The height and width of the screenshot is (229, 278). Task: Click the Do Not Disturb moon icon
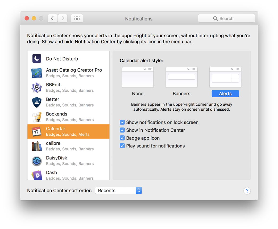pyautogui.click(x=36, y=58)
